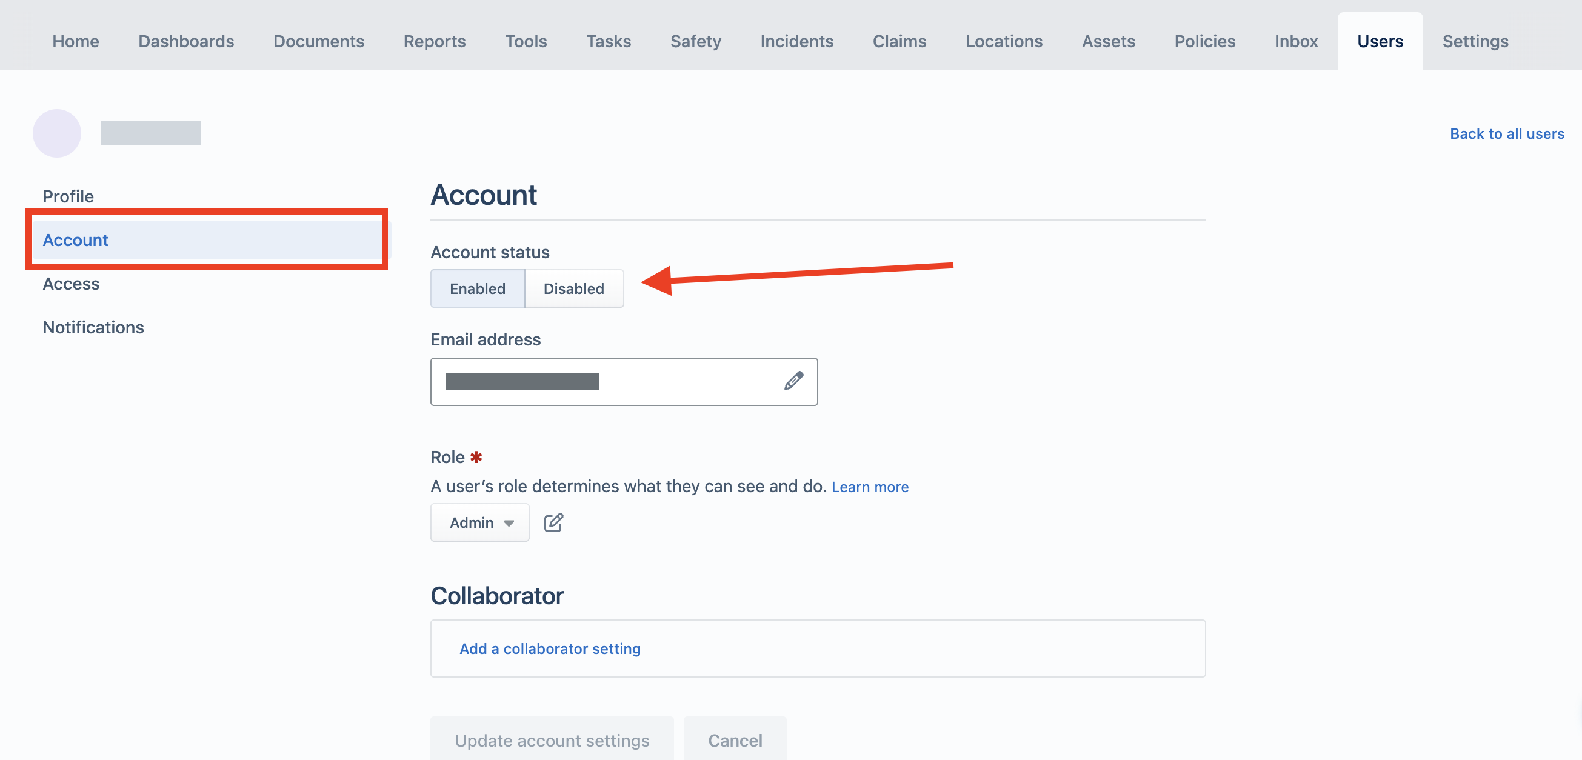Open the Incidents tab
Viewport: 1582px width, 760px height.
pyautogui.click(x=796, y=41)
